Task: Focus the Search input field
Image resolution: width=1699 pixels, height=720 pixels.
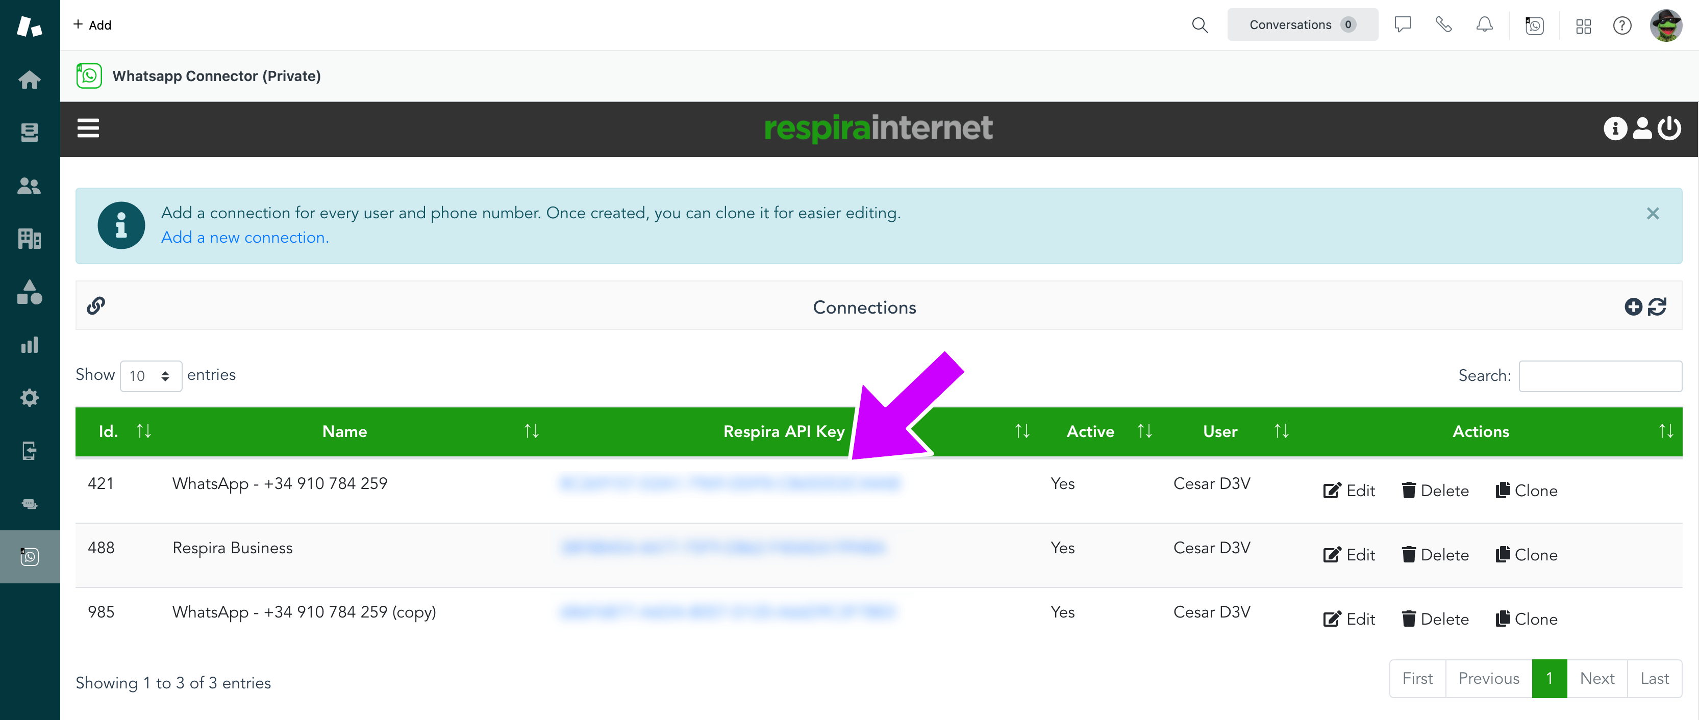Action: [1600, 376]
